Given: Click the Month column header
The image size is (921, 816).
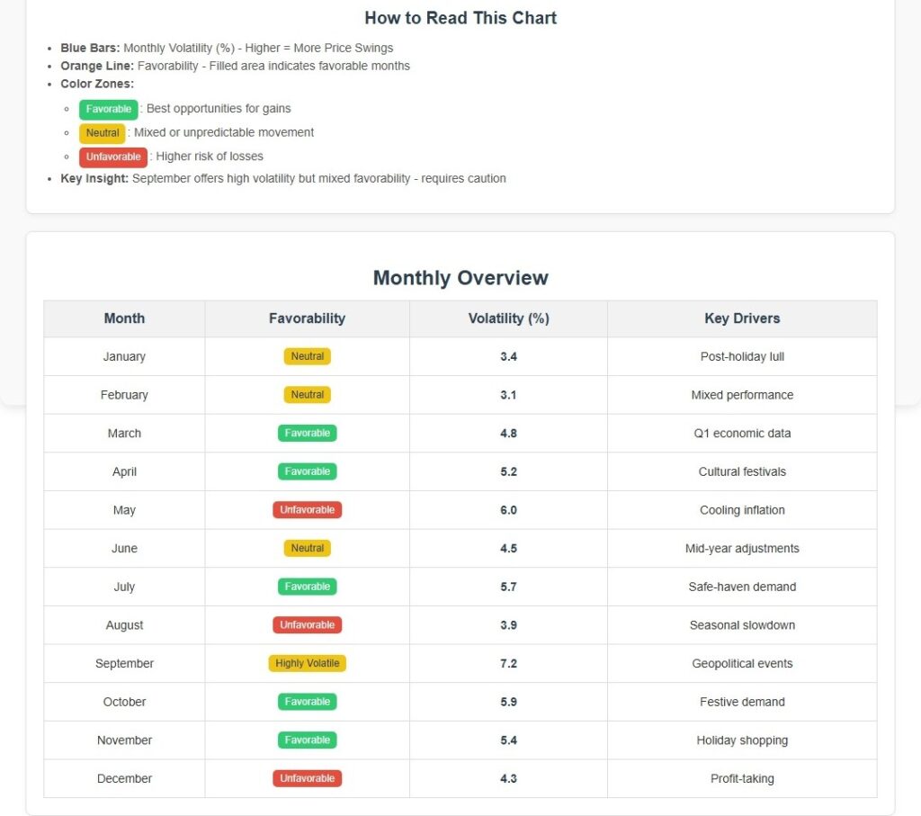Looking at the screenshot, I should 124,318.
